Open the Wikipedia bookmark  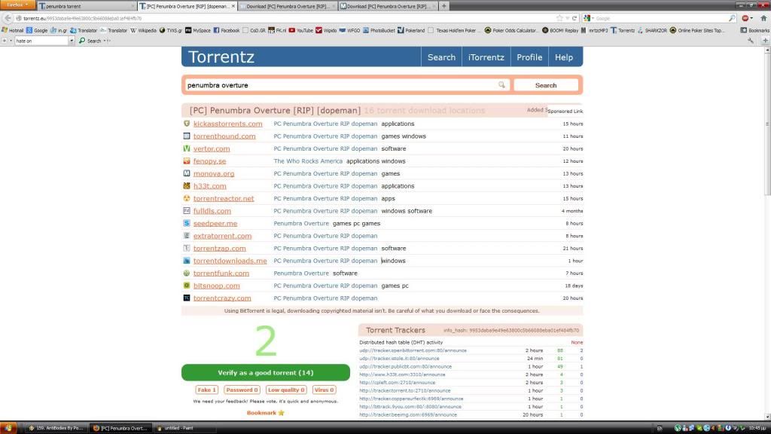[144, 30]
